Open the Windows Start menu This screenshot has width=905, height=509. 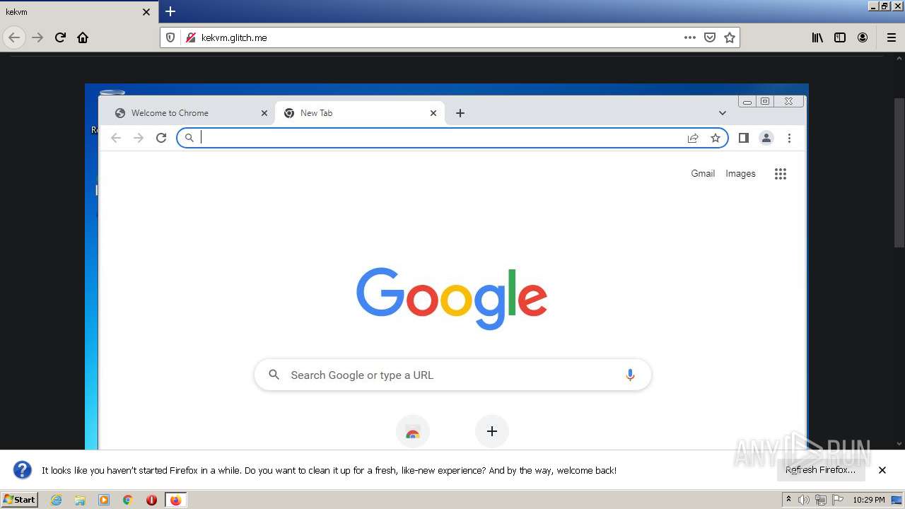[20, 499]
